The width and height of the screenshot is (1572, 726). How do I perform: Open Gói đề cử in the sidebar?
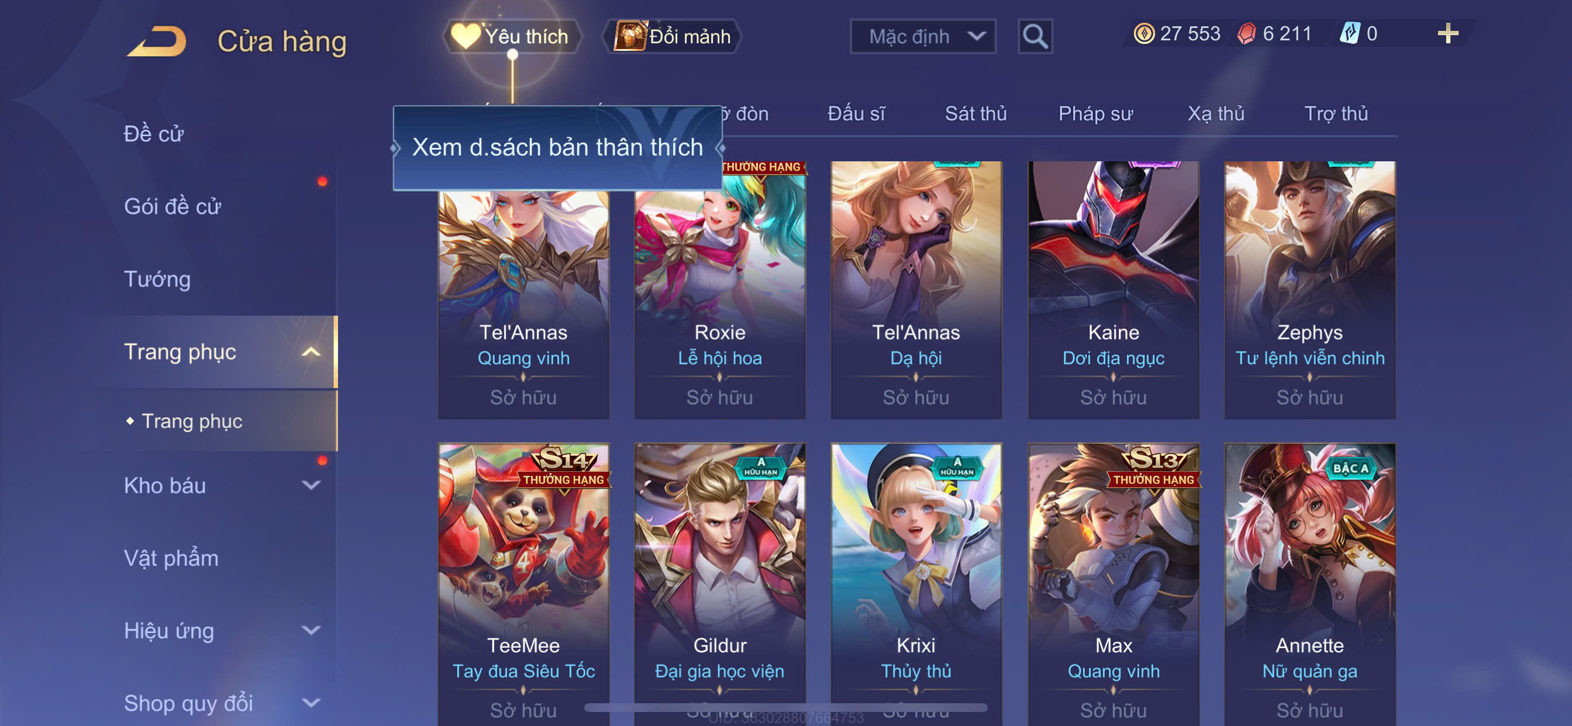coord(172,207)
